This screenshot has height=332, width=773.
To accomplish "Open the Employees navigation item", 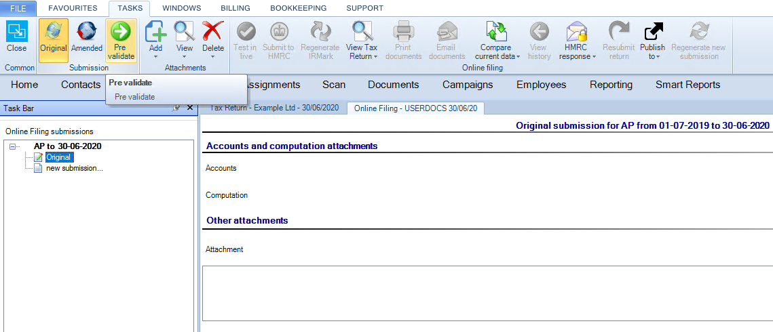I will coord(542,85).
